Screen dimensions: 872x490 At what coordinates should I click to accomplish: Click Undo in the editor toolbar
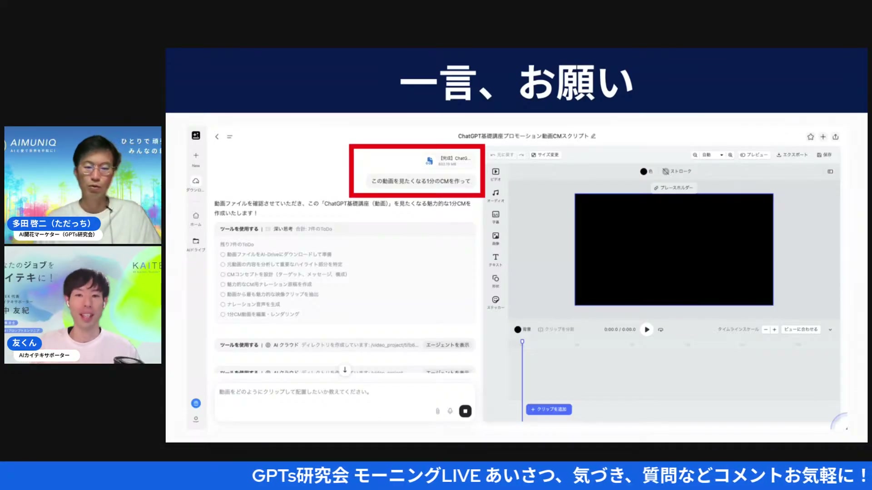[x=502, y=155]
